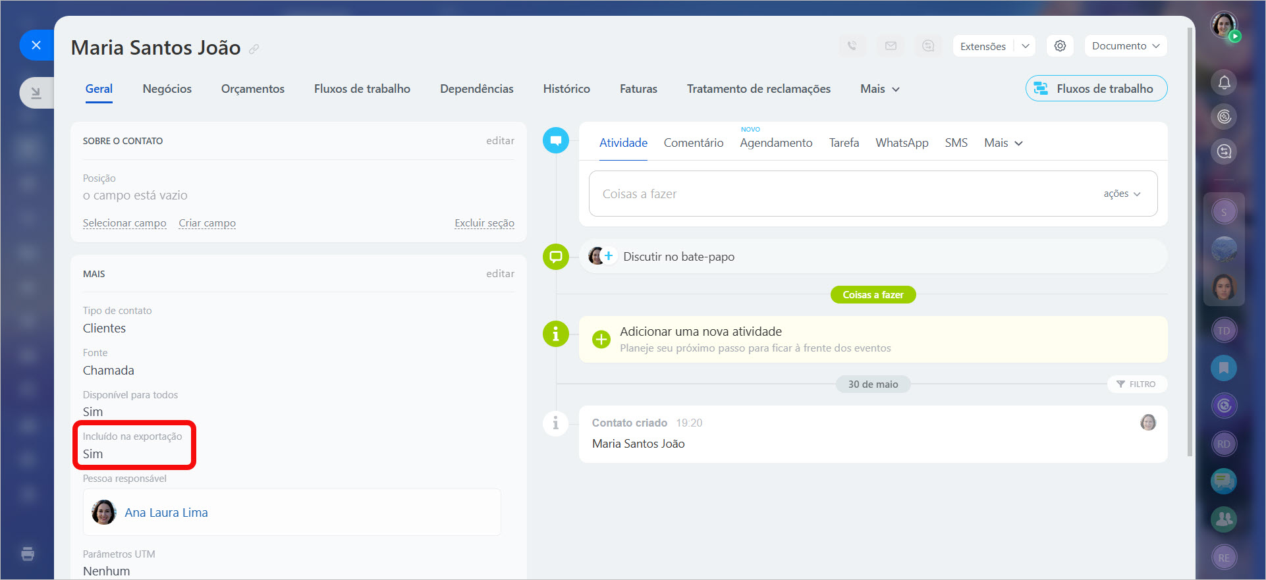Viewport: 1266px width, 580px height.
Task: Select the Tarefa timeline tab
Action: [844, 143]
